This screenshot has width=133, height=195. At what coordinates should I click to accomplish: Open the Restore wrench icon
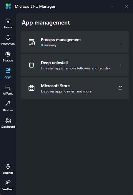coord(8,104)
